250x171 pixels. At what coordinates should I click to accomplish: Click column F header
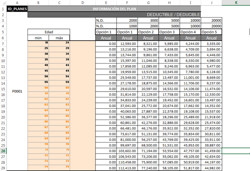pyautogui.click(x=126, y=3)
